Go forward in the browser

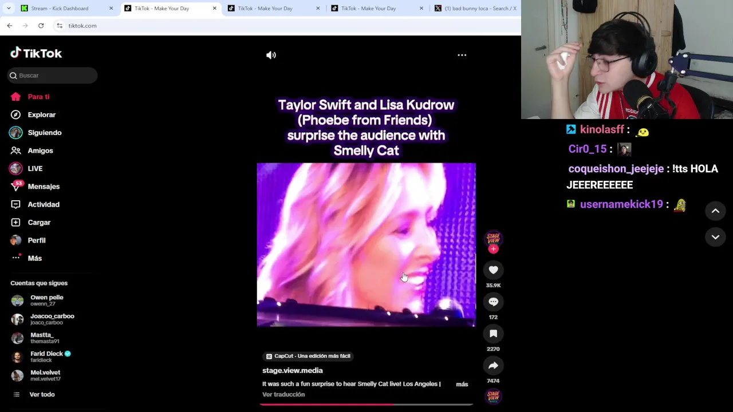(x=25, y=26)
